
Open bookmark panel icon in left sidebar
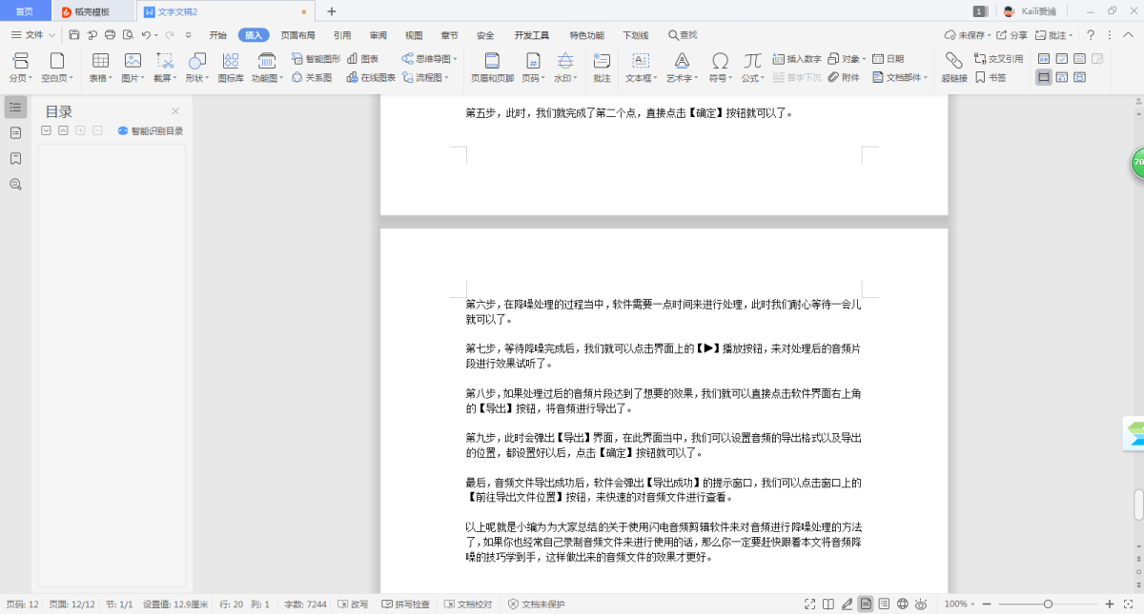[x=15, y=158]
